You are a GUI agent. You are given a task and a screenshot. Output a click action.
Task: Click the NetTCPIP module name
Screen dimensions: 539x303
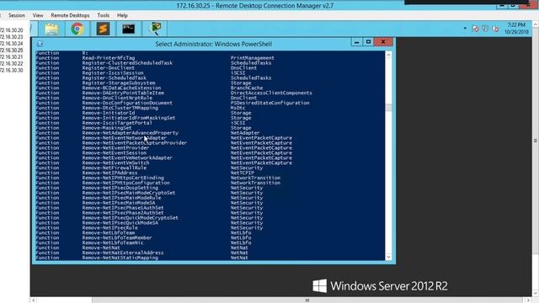tap(242, 173)
